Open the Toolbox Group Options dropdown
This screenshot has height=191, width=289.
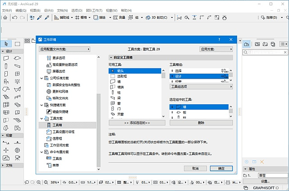coord(201,86)
